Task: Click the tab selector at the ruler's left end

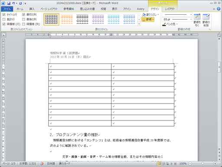Action: (x=3, y=35)
